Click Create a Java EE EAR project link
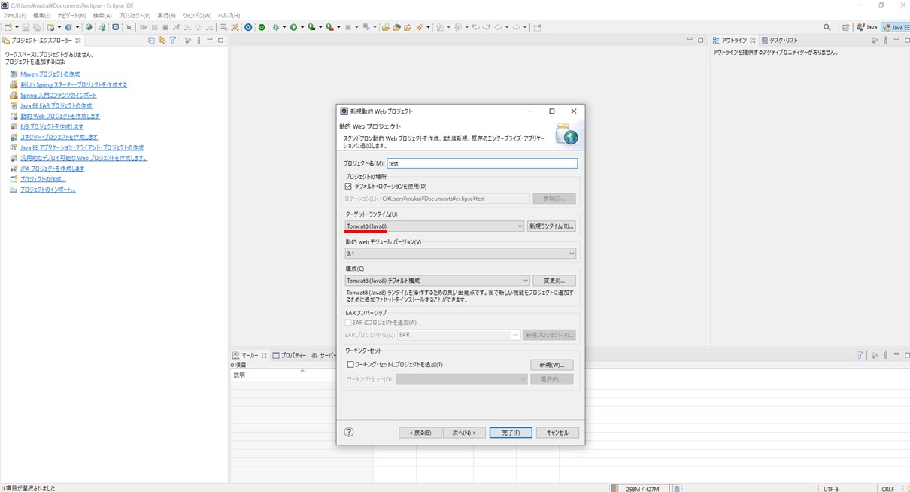This screenshot has width=910, height=492. point(56,106)
